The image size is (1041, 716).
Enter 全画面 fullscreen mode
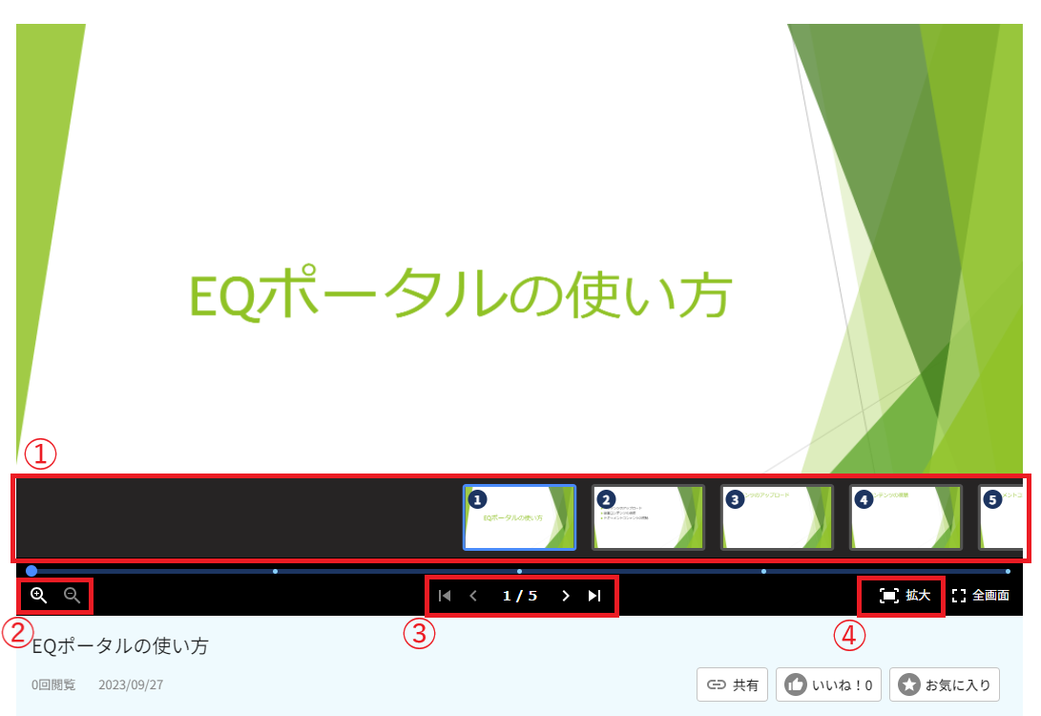(x=981, y=596)
